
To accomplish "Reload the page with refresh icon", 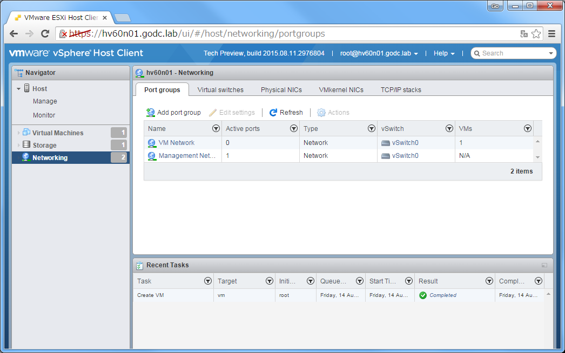I will tap(45, 34).
